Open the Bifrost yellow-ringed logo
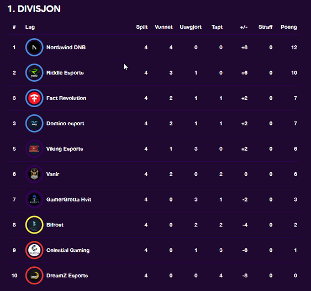Viewport: 311px width, 291px height. coord(34,225)
